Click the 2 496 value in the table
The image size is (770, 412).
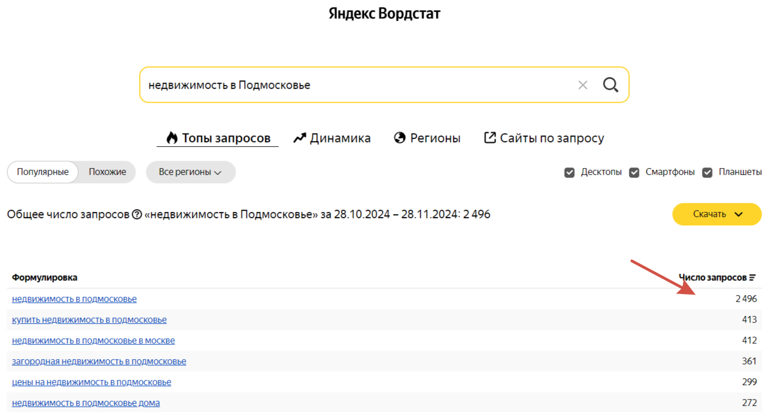click(x=746, y=299)
